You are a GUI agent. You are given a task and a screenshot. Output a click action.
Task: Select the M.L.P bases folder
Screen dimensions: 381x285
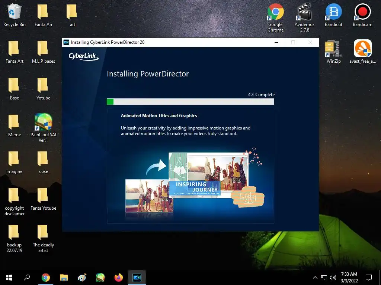pos(43,52)
